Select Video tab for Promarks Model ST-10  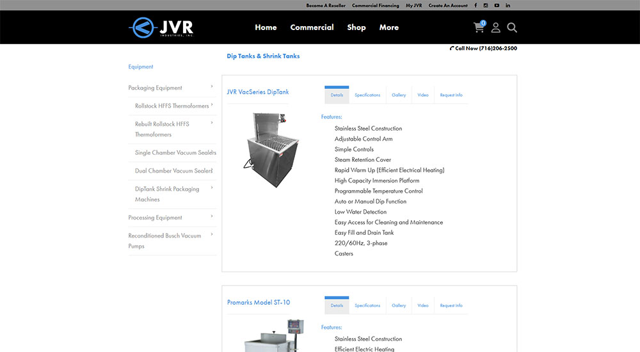tap(423, 305)
